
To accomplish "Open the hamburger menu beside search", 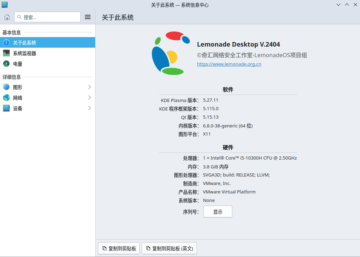I will (88, 17).
